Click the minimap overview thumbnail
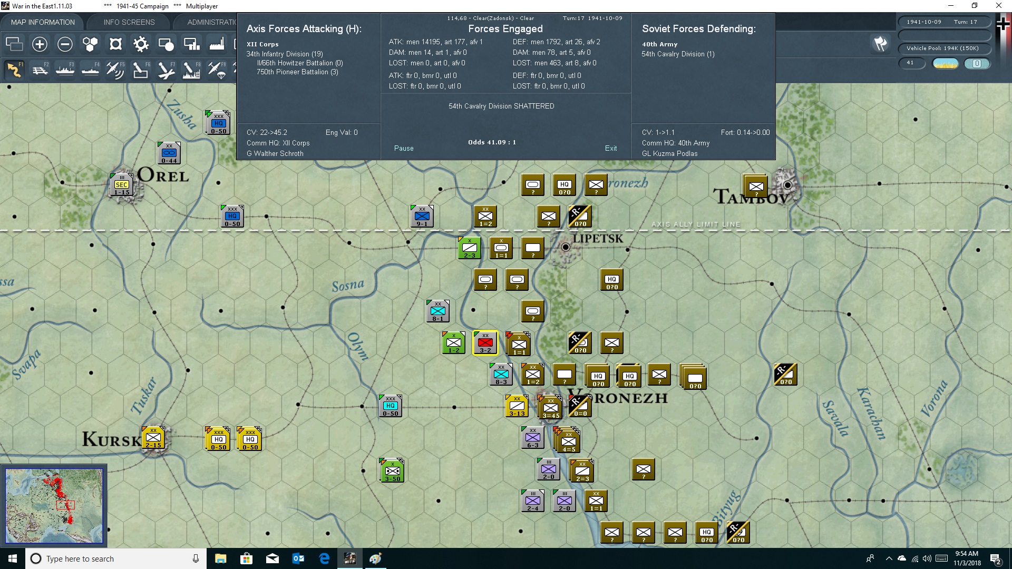 click(54, 506)
